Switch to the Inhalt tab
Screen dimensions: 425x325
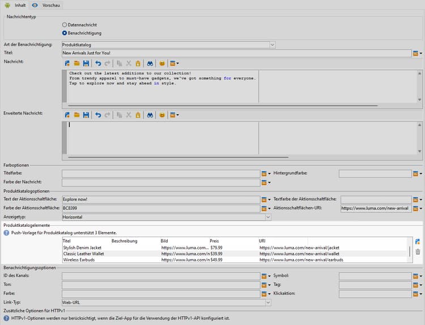[15, 5]
